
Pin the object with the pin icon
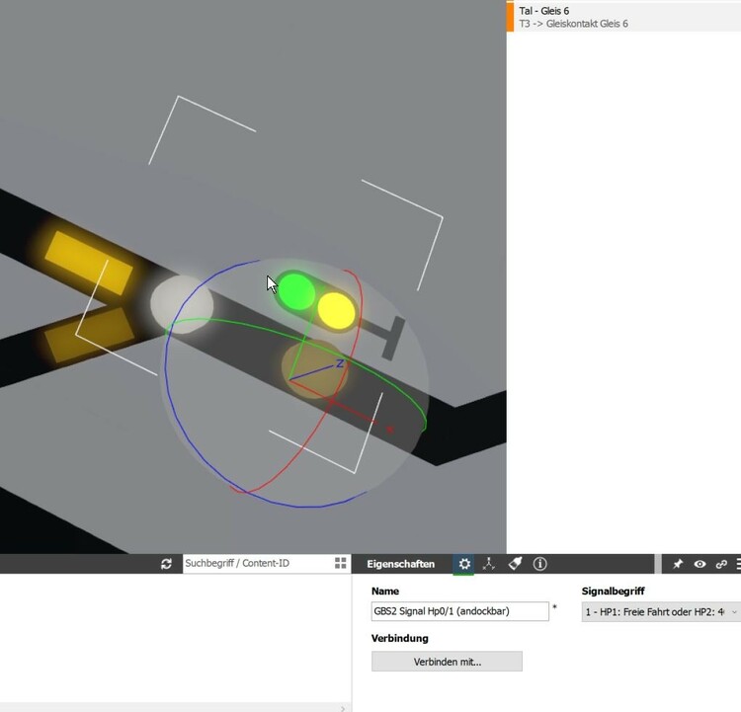678,564
